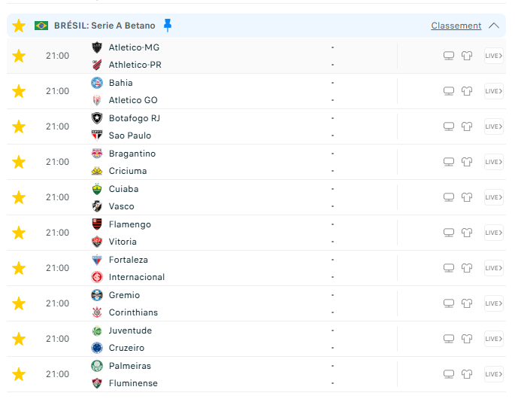The height and width of the screenshot is (399, 515).
Task: Click the TV icon on Botafogo RJ row
Action: (449, 126)
